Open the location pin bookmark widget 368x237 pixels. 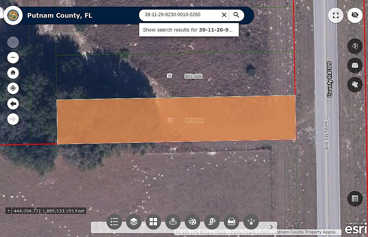[x=173, y=222]
